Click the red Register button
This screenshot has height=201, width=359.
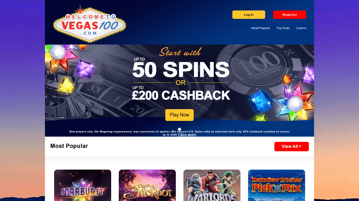(290, 15)
